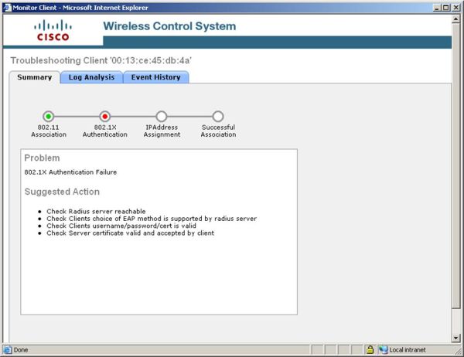Click the vertical scrollbar thumb
The width and height of the screenshot is (464, 357).
click(x=455, y=165)
